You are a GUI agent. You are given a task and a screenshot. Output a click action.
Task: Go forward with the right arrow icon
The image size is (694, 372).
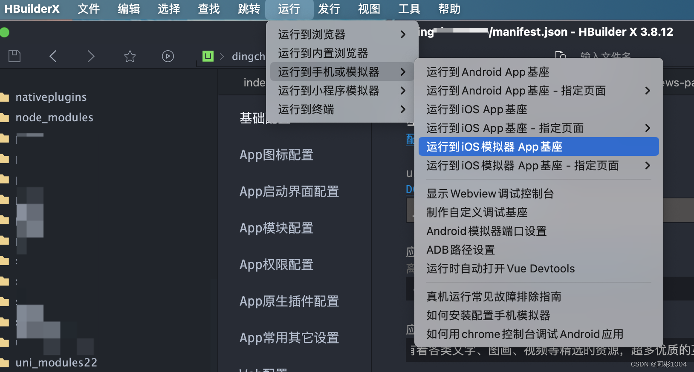[x=91, y=56]
